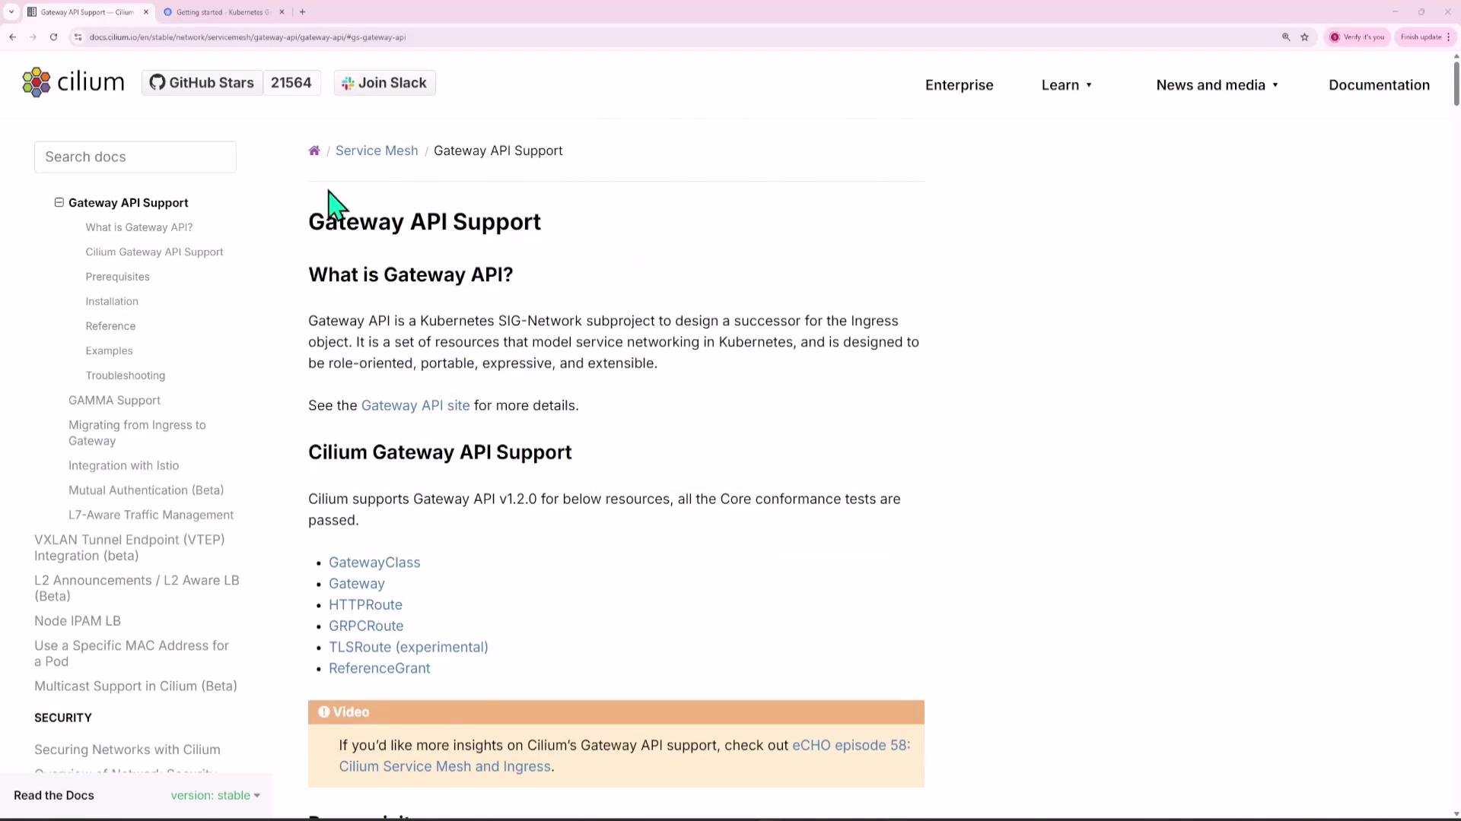This screenshot has height=821, width=1461.
Task: Click the Verify it's you profile chip
Action: (1358, 36)
